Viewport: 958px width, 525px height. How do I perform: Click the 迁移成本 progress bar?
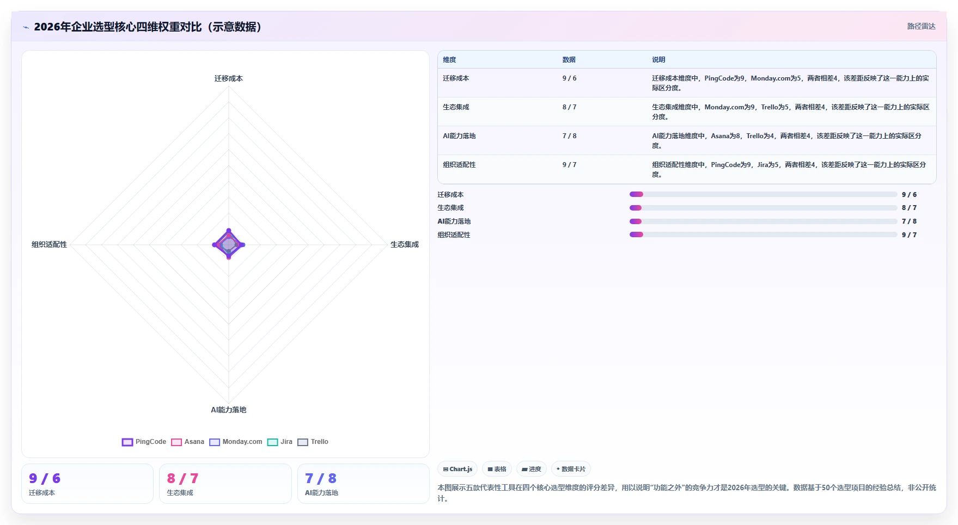tap(763, 194)
